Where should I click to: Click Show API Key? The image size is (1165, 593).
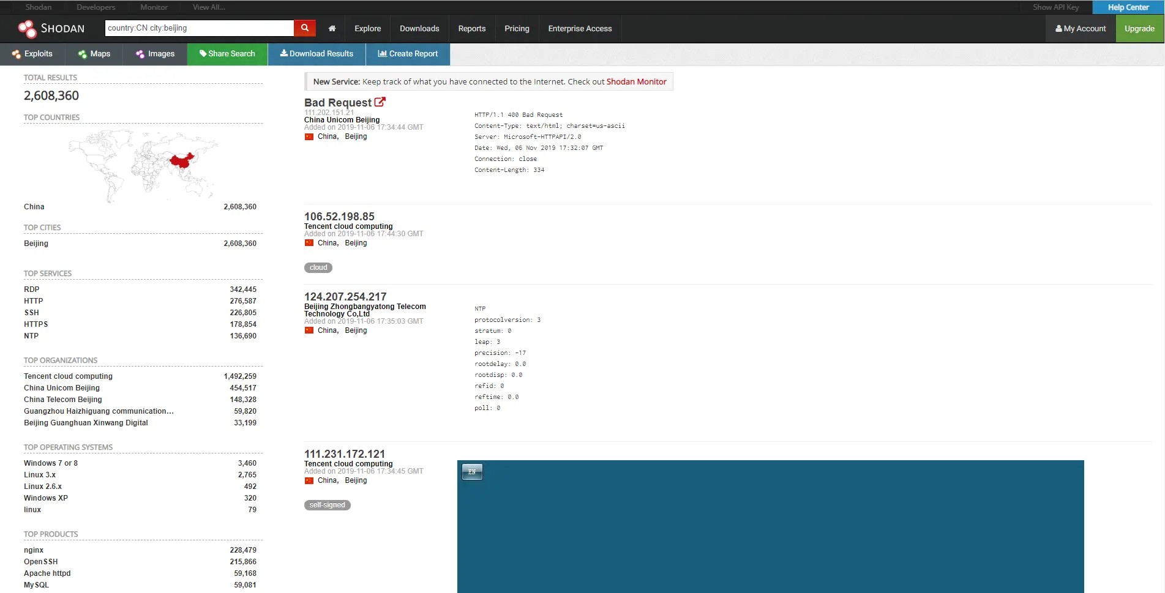click(x=1055, y=7)
